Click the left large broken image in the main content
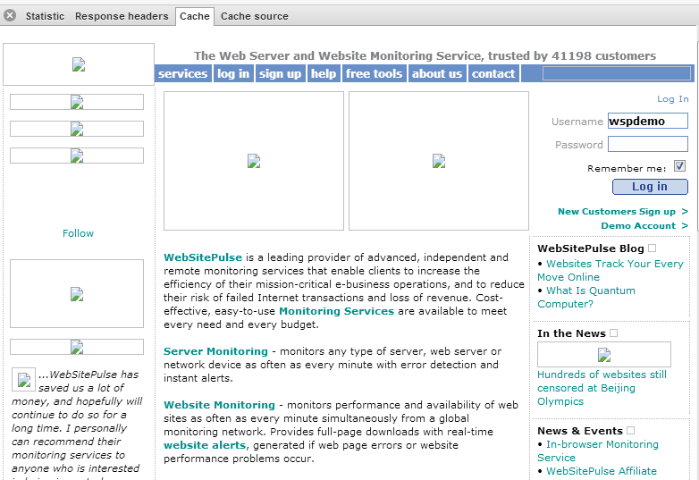The height and width of the screenshot is (480, 699). 254,161
